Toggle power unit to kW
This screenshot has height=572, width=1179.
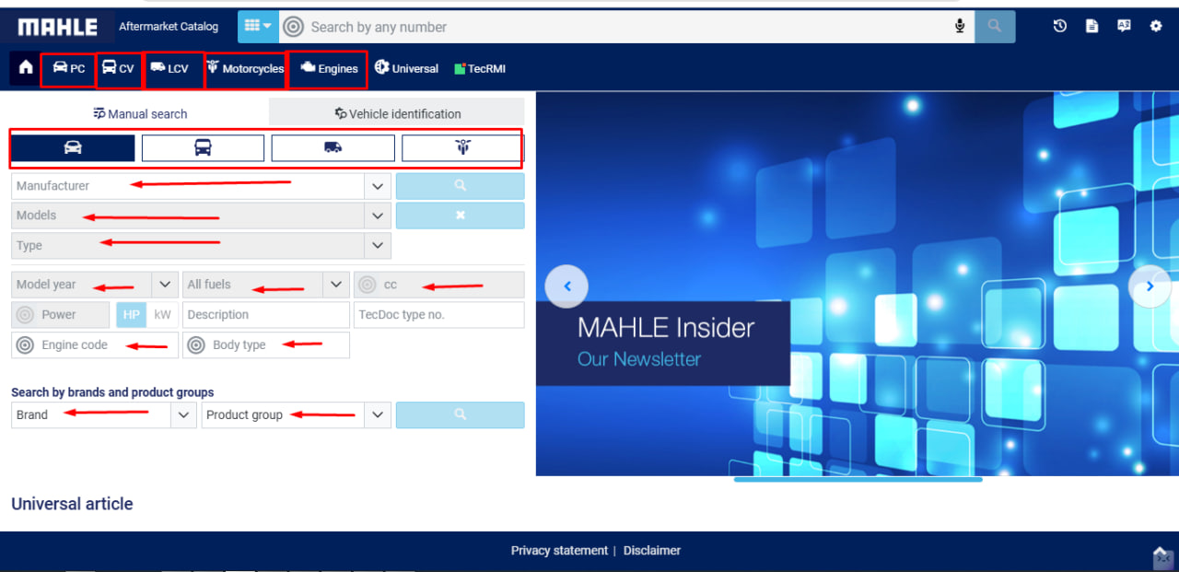(163, 315)
